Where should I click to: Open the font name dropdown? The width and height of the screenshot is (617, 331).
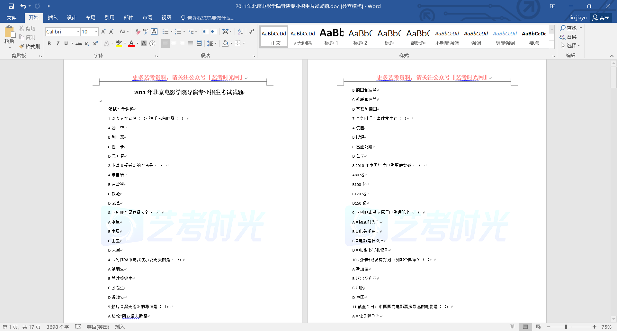coord(78,32)
